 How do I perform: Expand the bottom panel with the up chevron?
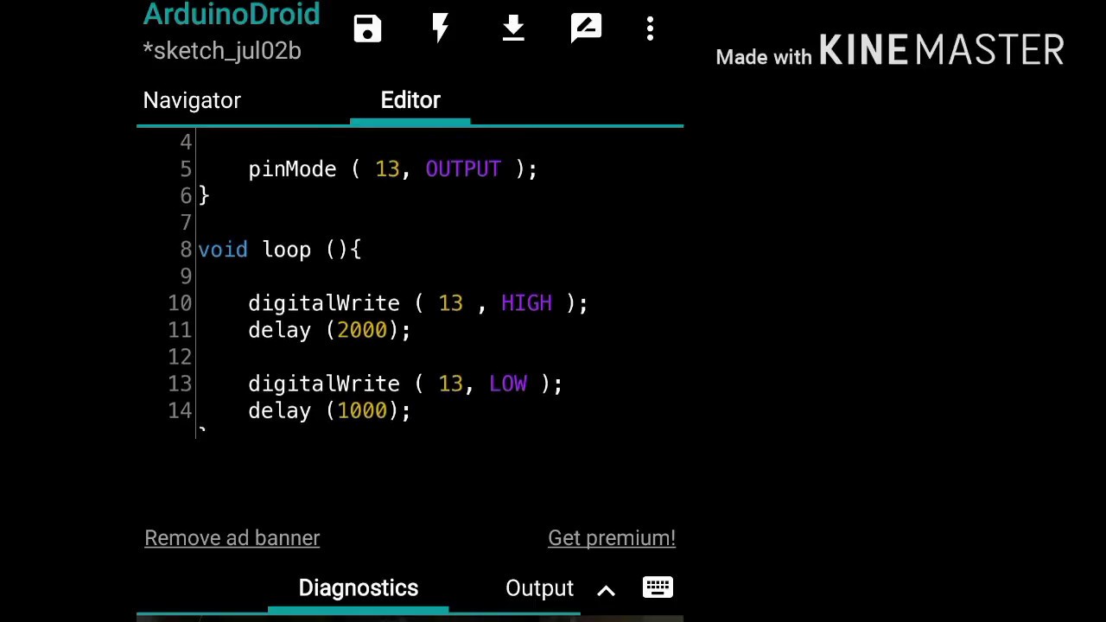coord(606,591)
